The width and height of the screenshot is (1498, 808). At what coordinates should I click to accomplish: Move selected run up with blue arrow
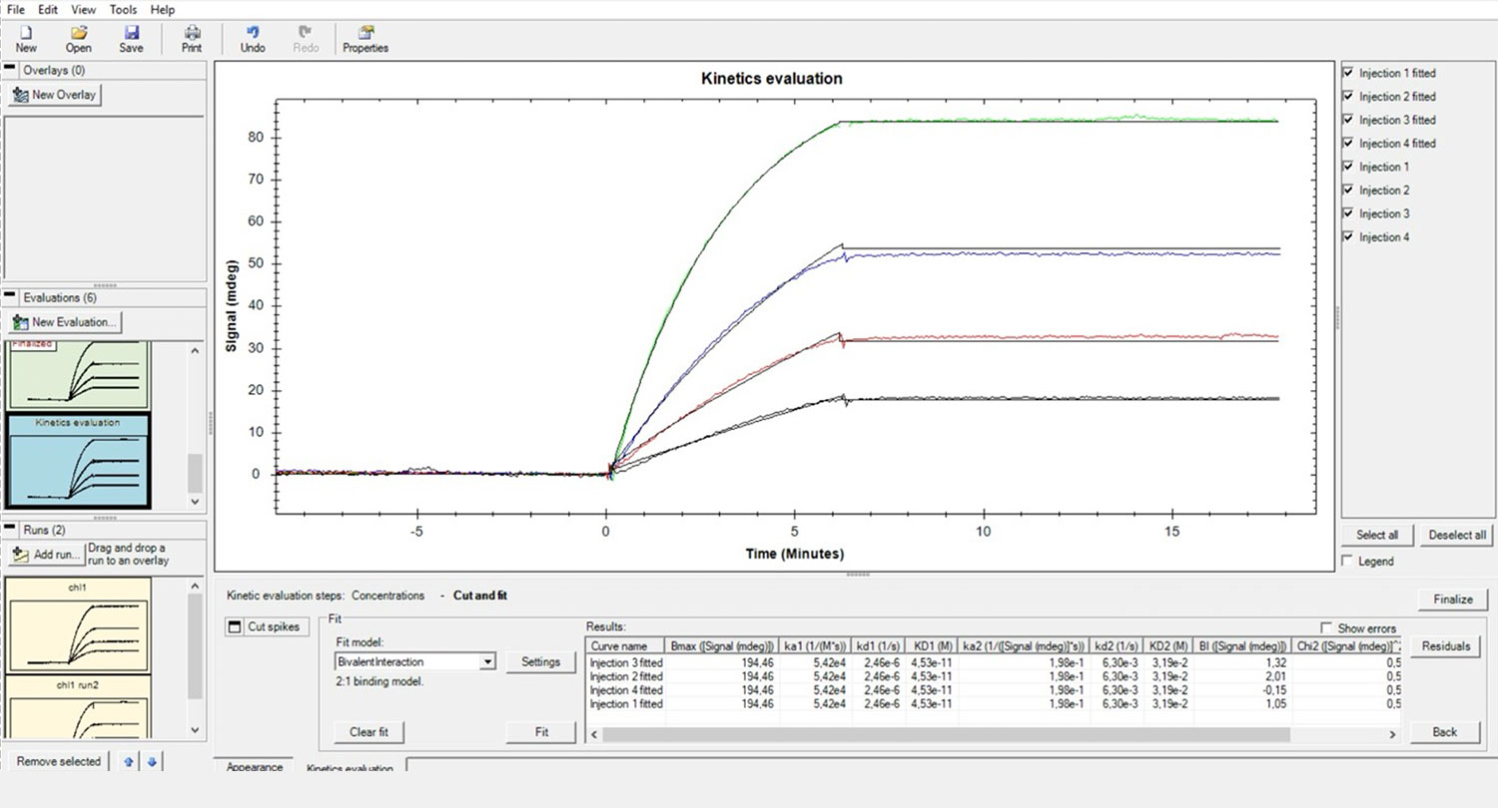click(128, 762)
